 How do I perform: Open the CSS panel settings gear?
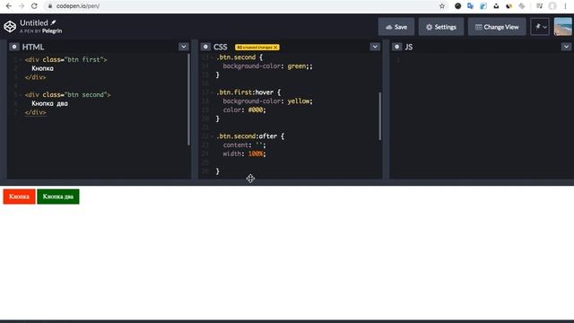pos(205,47)
